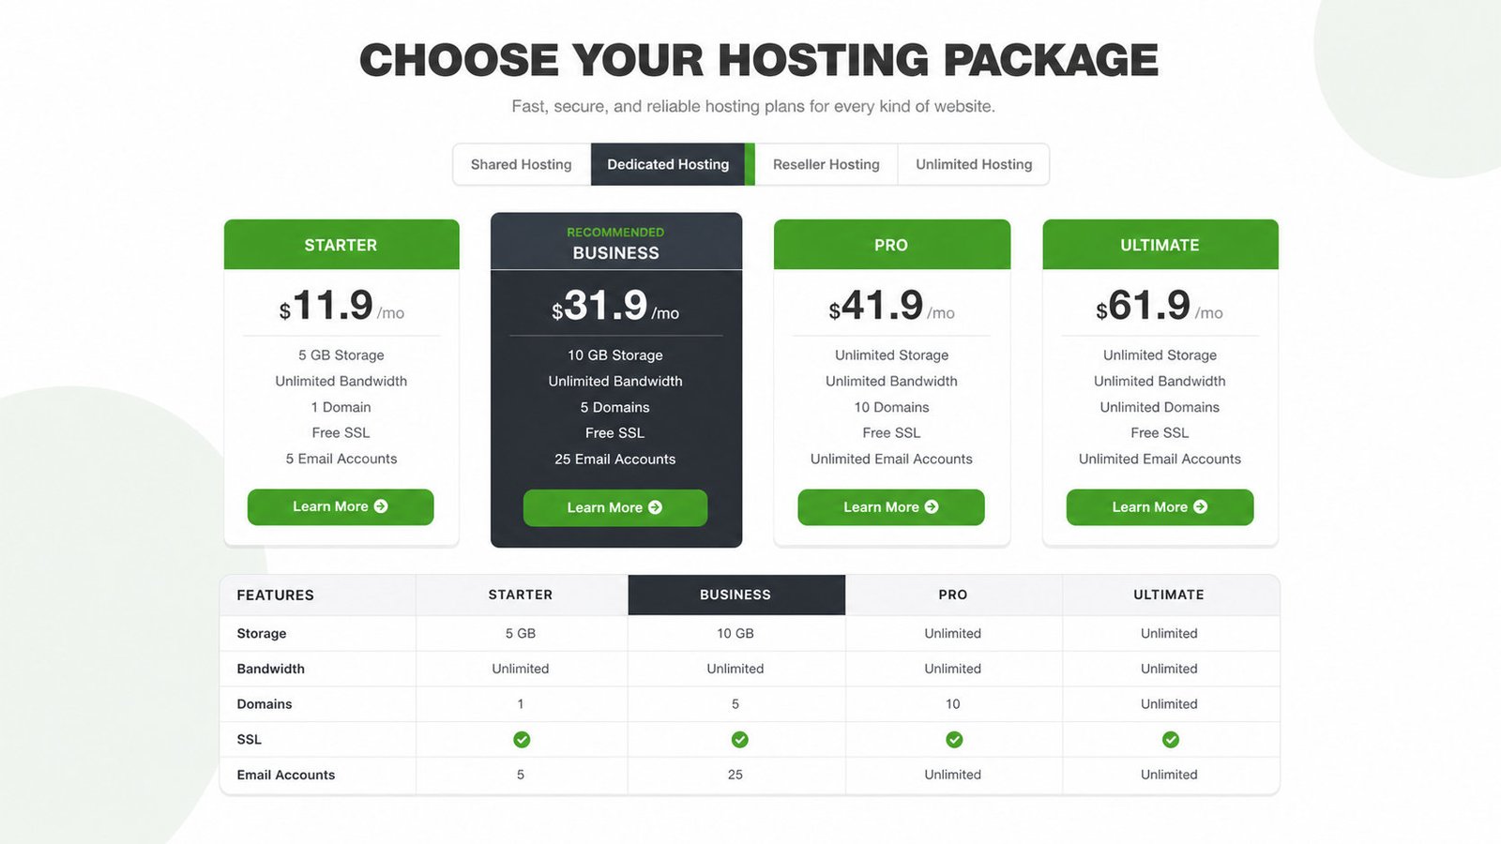Click the Bandwidth row label
1501x844 pixels.
[271, 669]
